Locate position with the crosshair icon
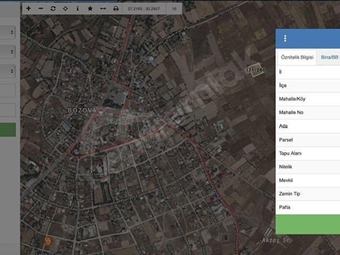The height and width of the screenshot is (255, 340). (x=65, y=8)
